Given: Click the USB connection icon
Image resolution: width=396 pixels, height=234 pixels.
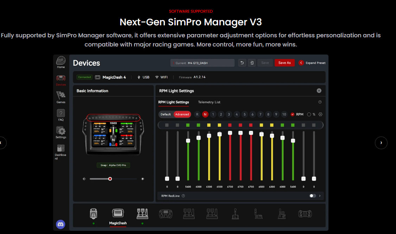Looking at the screenshot, I should [x=139, y=77].
